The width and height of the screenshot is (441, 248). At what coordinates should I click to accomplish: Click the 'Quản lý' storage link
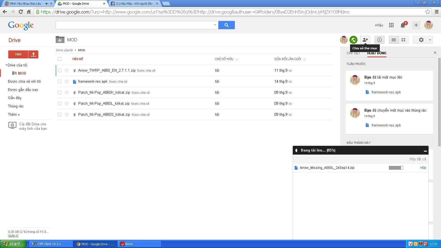click(13, 236)
